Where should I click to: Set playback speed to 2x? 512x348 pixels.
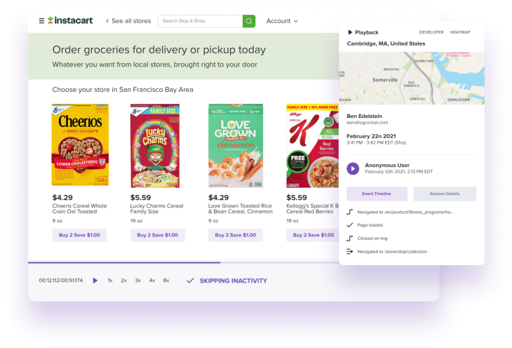[123, 281]
